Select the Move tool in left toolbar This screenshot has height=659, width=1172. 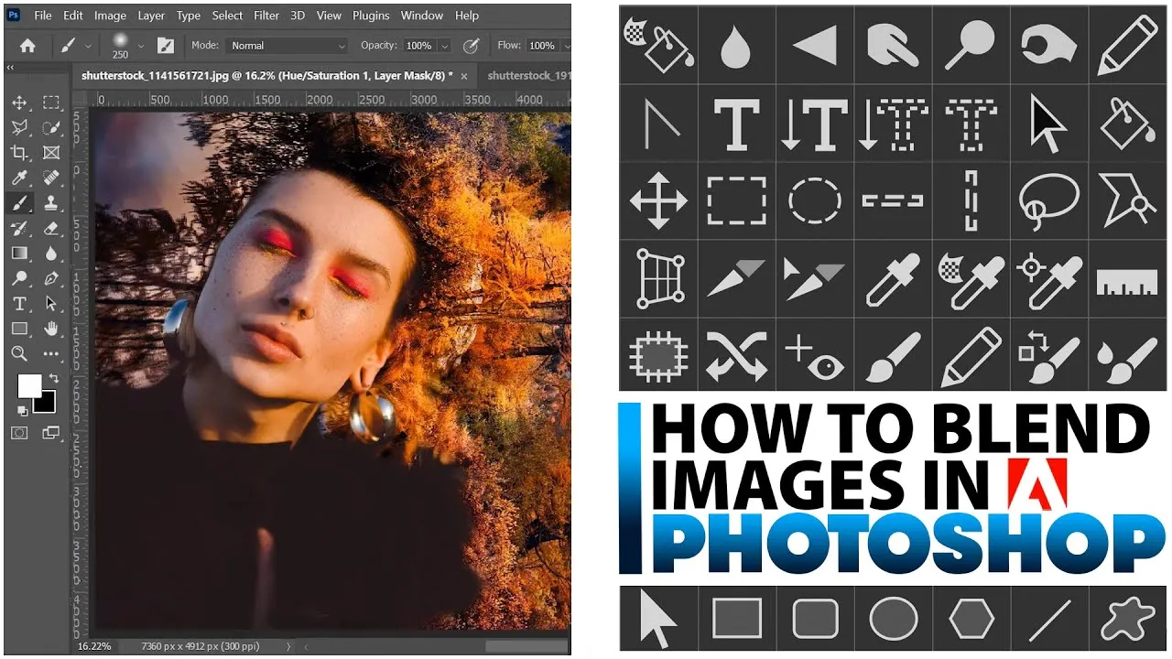pos(19,103)
